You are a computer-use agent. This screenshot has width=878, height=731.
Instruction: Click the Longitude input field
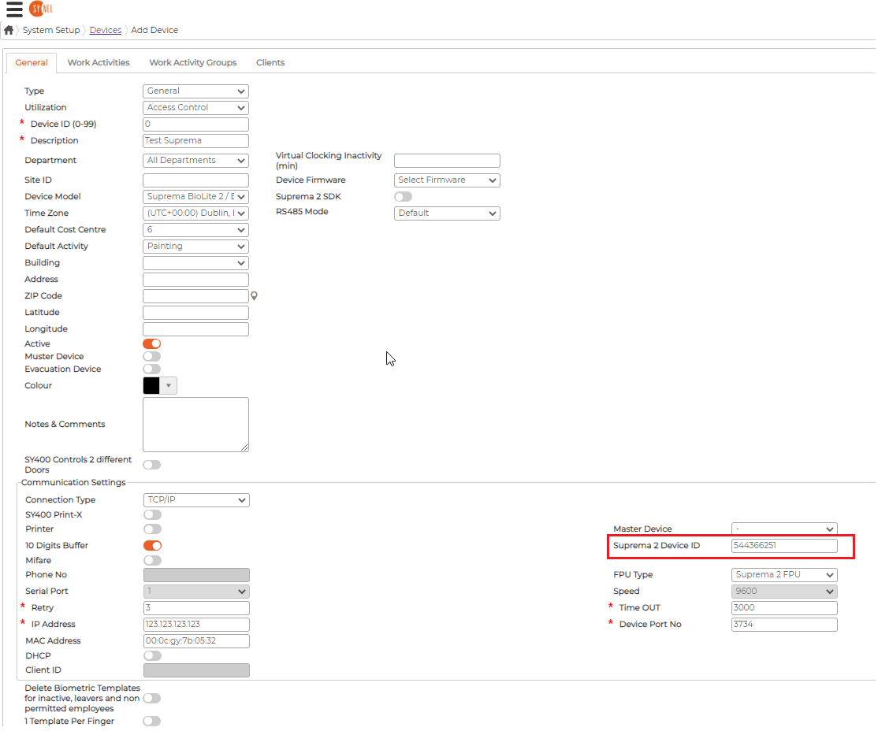(x=195, y=328)
